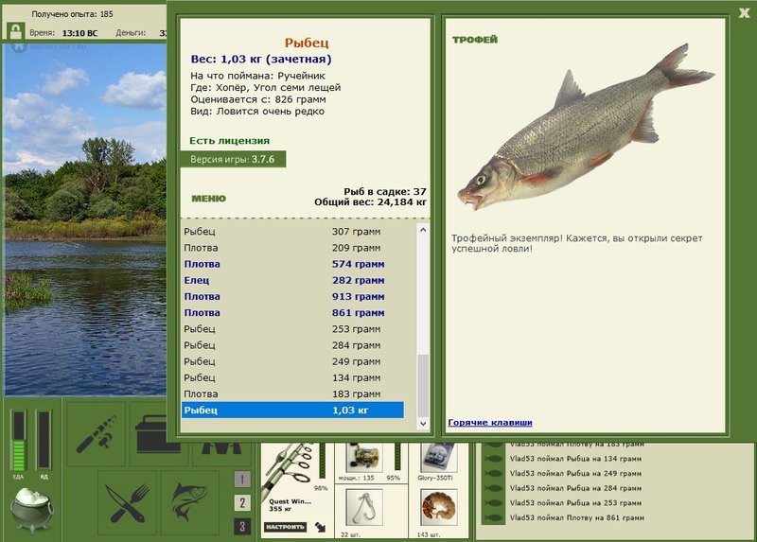The height and width of the screenshot is (542, 757).
Task: Click fish icon beside Плотву на 861 грамм log
Action: [494, 517]
